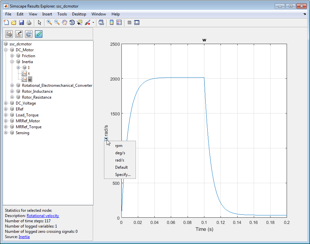Print the figure using printer icon
310x244 pixels.
(29, 23)
